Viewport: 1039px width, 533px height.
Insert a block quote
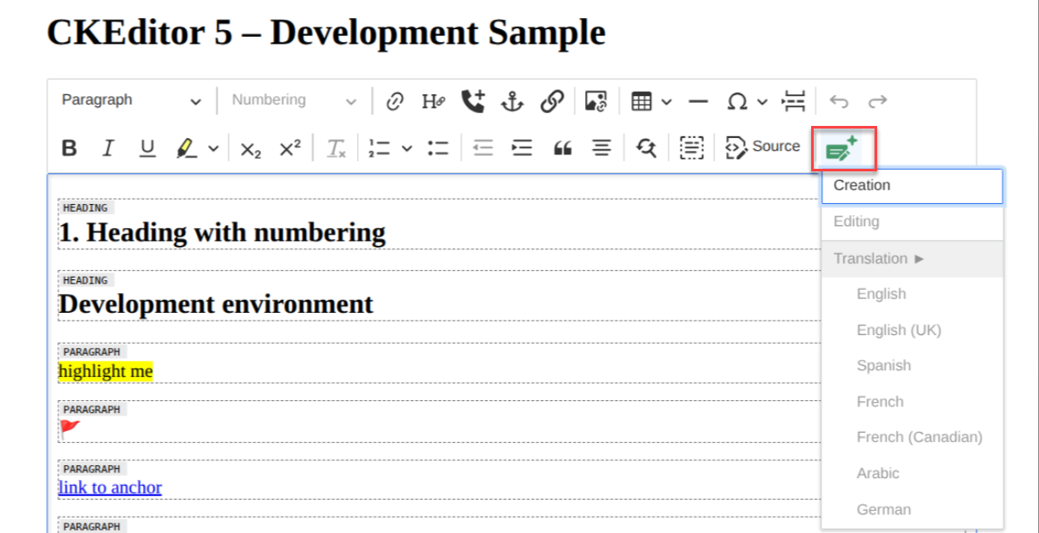[x=563, y=148]
